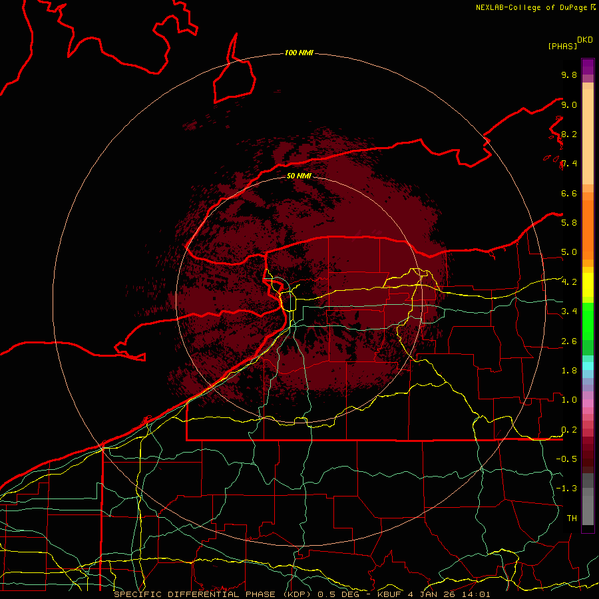Click the 5.8 scale label
599x599 pixels.
click(569, 223)
